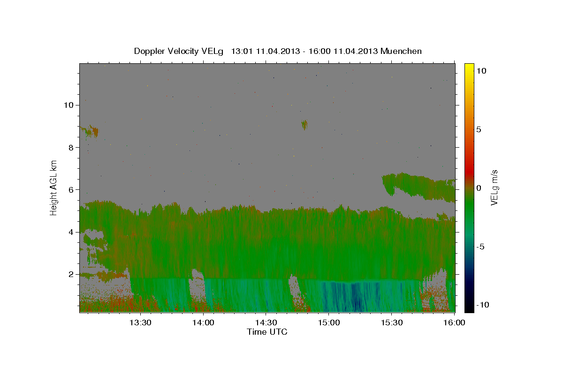Click the start date '13:01 11.04.2013' in title

[264, 51]
